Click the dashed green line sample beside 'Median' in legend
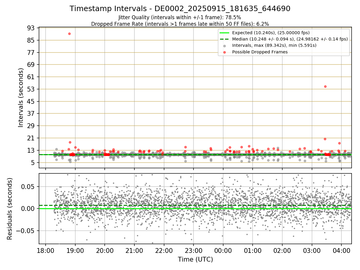360x270 pixels. coord(225,39)
